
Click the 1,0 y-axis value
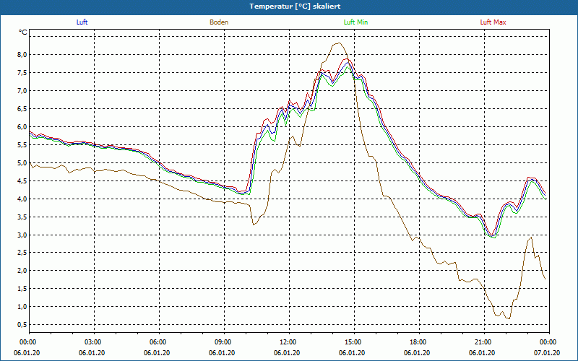click(22, 307)
